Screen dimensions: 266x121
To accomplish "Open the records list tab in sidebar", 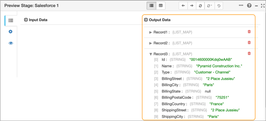I will [11, 20].
